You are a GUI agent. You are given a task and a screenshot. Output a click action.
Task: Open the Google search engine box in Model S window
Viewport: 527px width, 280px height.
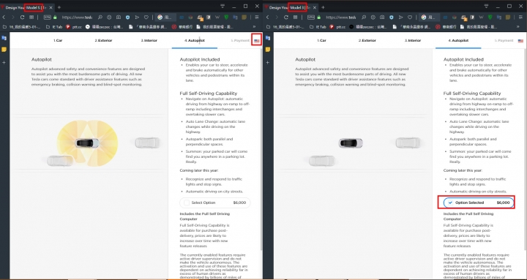(165, 17)
